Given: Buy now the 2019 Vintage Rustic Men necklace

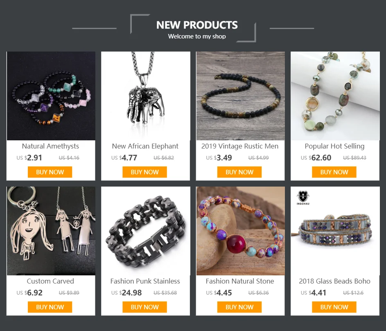Looking at the screenshot, I should click(x=239, y=172).
